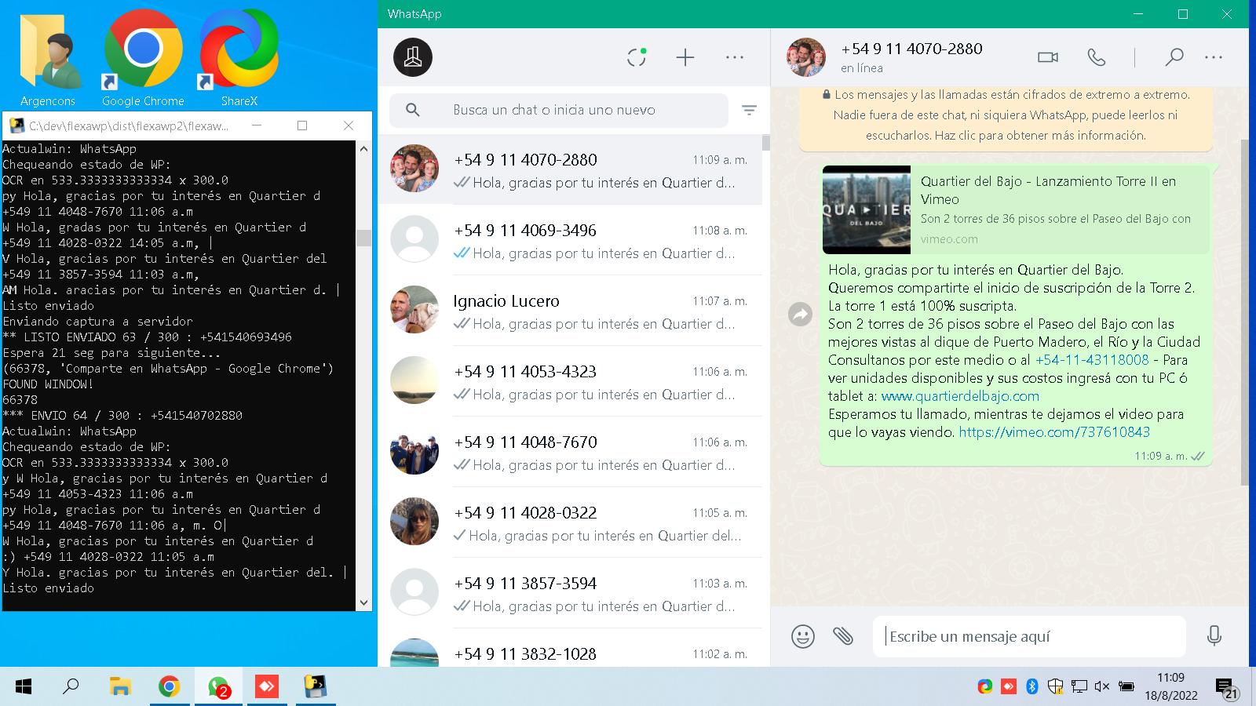Open link https://vimeo.com/737610843
This screenshot has width=1256, height=706.
point(1054,432)
